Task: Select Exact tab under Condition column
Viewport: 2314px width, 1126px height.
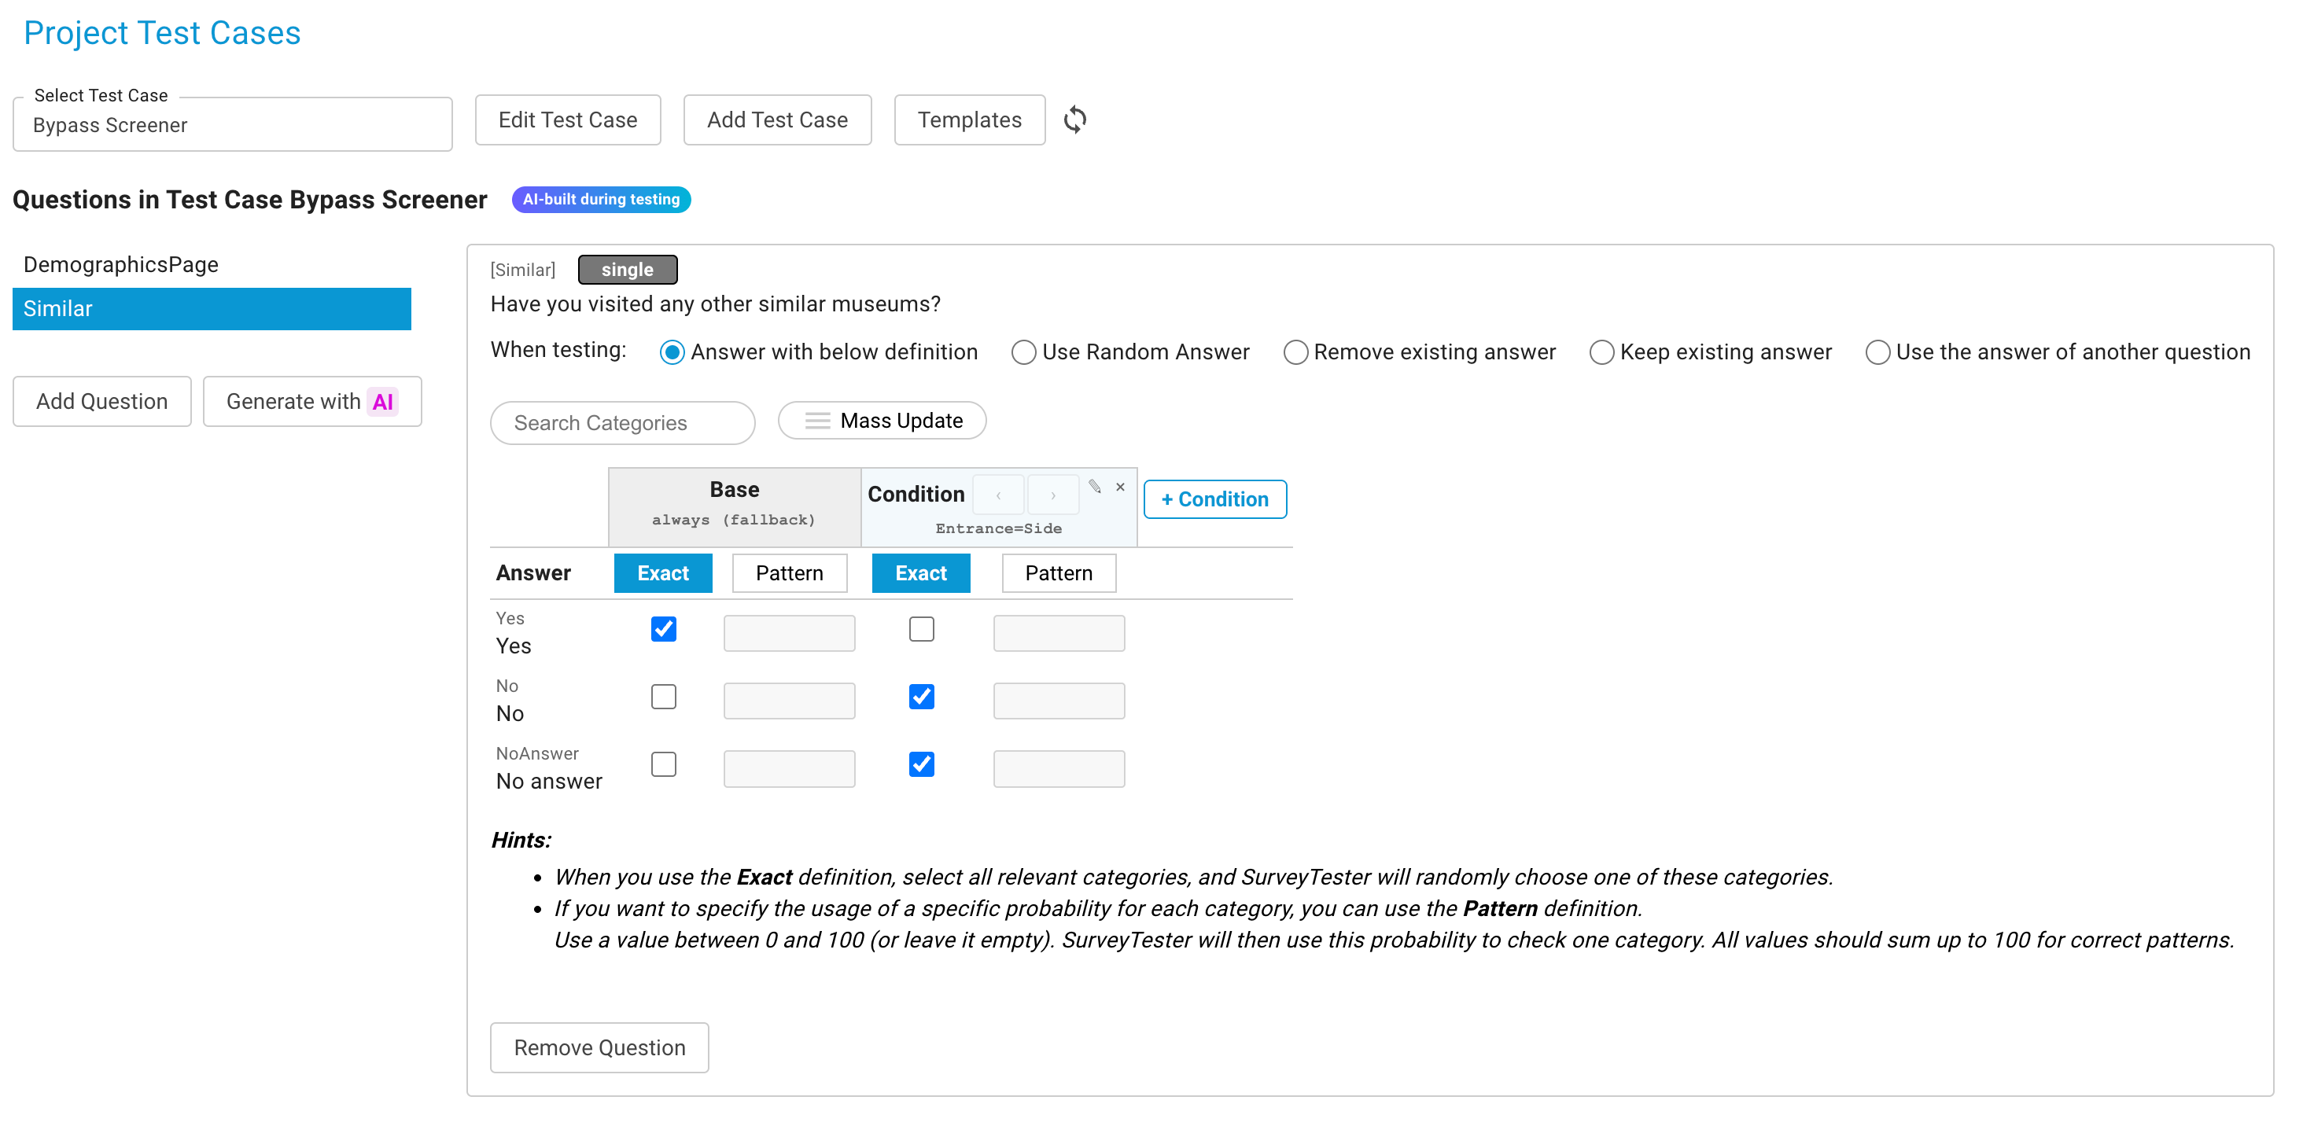Action: [x=921, y=573]
